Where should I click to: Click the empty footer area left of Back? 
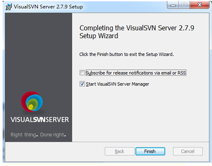pos(53,151)
